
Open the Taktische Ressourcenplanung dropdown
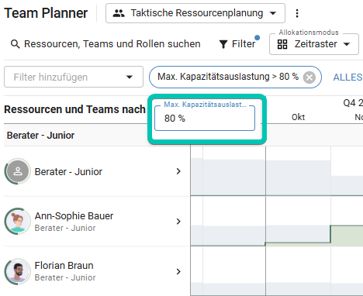point(195,13)
